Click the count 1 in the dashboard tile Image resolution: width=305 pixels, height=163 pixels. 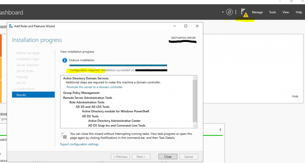pyautogui.click(x=220, y=130)
